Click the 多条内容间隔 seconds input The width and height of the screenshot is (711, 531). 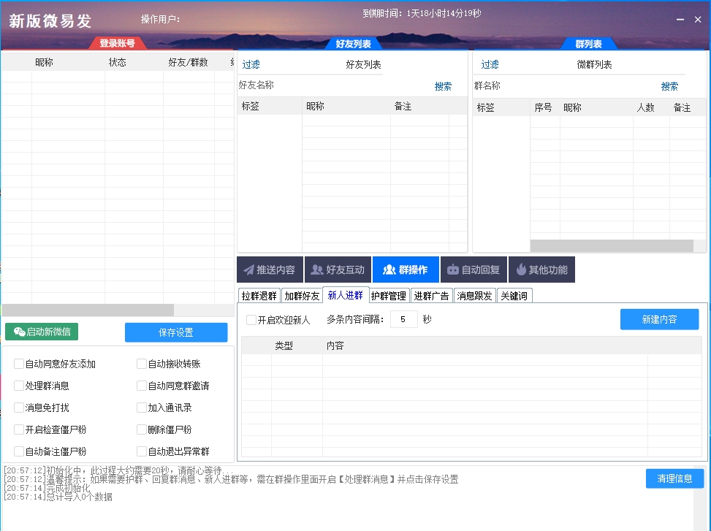403,319
